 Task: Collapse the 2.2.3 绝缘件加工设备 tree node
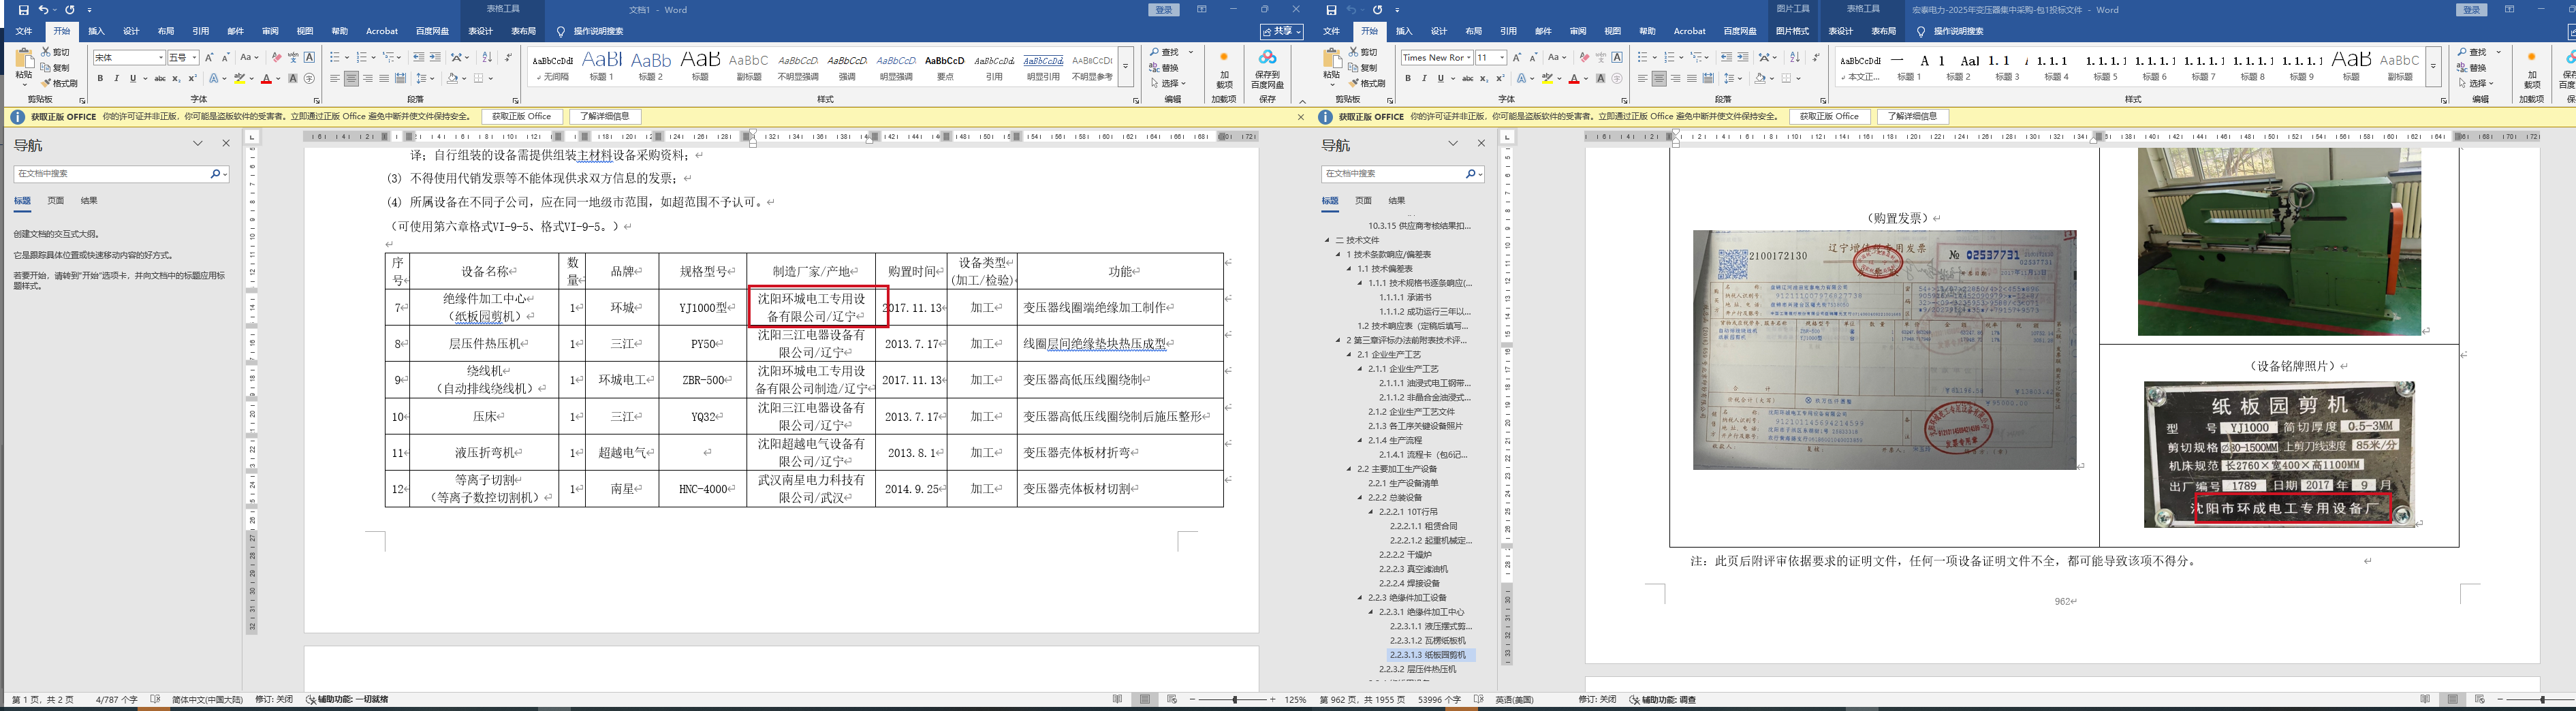click(1360, 598)
